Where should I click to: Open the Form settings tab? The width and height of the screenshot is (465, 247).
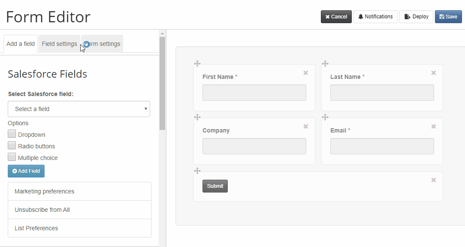pyautogui.click(x=102, y=44)
